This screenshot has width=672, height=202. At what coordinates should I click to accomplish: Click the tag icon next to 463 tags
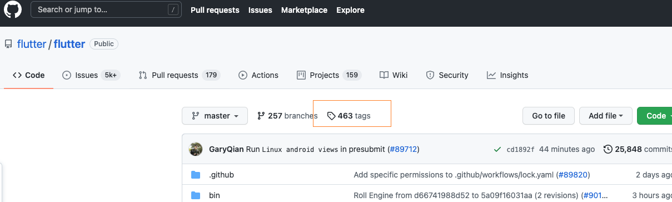click(x=331, y=116)
